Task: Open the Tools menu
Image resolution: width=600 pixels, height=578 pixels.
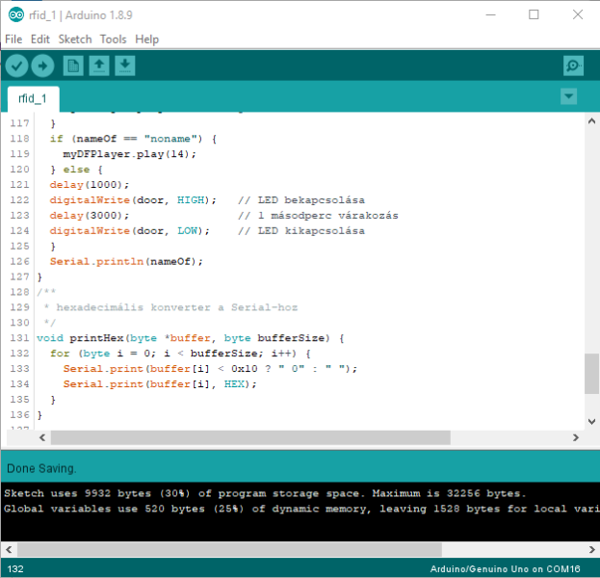Action: (x=113, y=39)
